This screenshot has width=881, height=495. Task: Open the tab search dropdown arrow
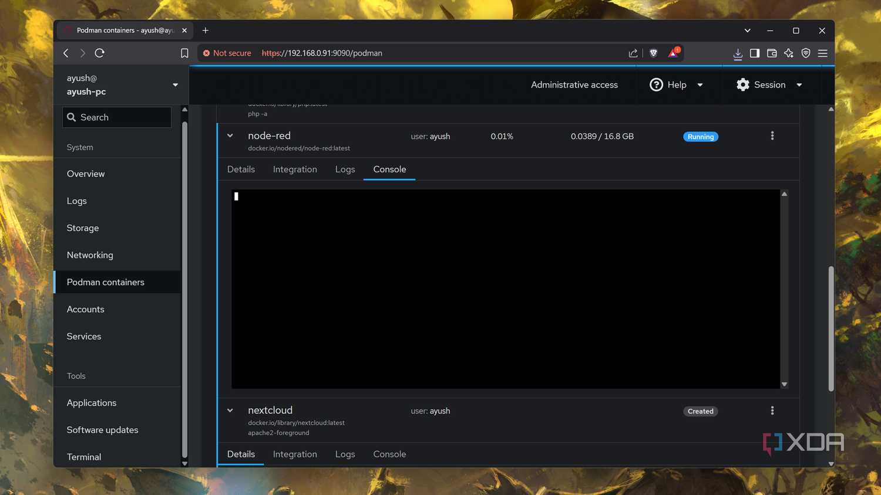[748, 30]
